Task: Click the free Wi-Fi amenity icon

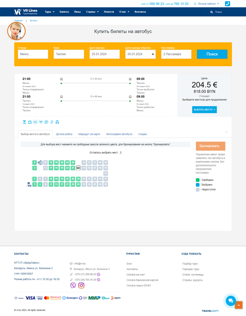Action: click(x=24, y=122)
